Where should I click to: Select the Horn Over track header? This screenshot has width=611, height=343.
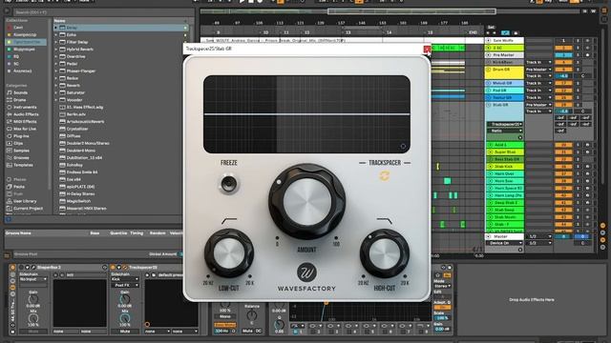pos(505,173)
